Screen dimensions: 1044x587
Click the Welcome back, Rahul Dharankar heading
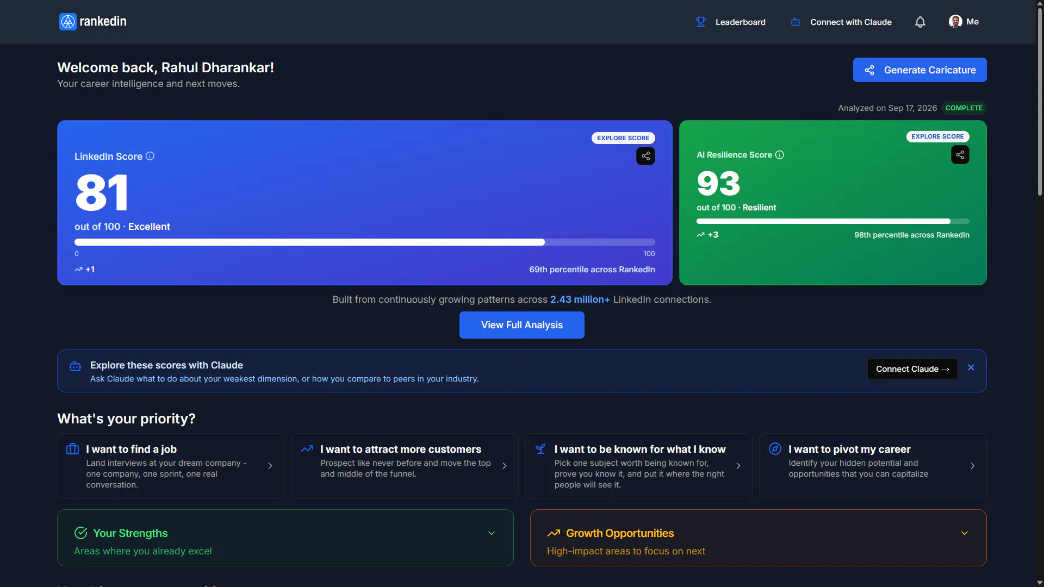[x=166, y=67]
